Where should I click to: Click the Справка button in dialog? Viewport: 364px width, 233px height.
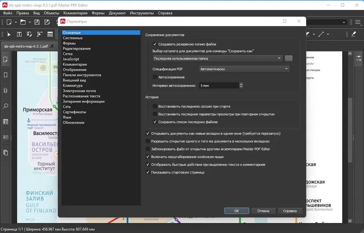[290, 211]
